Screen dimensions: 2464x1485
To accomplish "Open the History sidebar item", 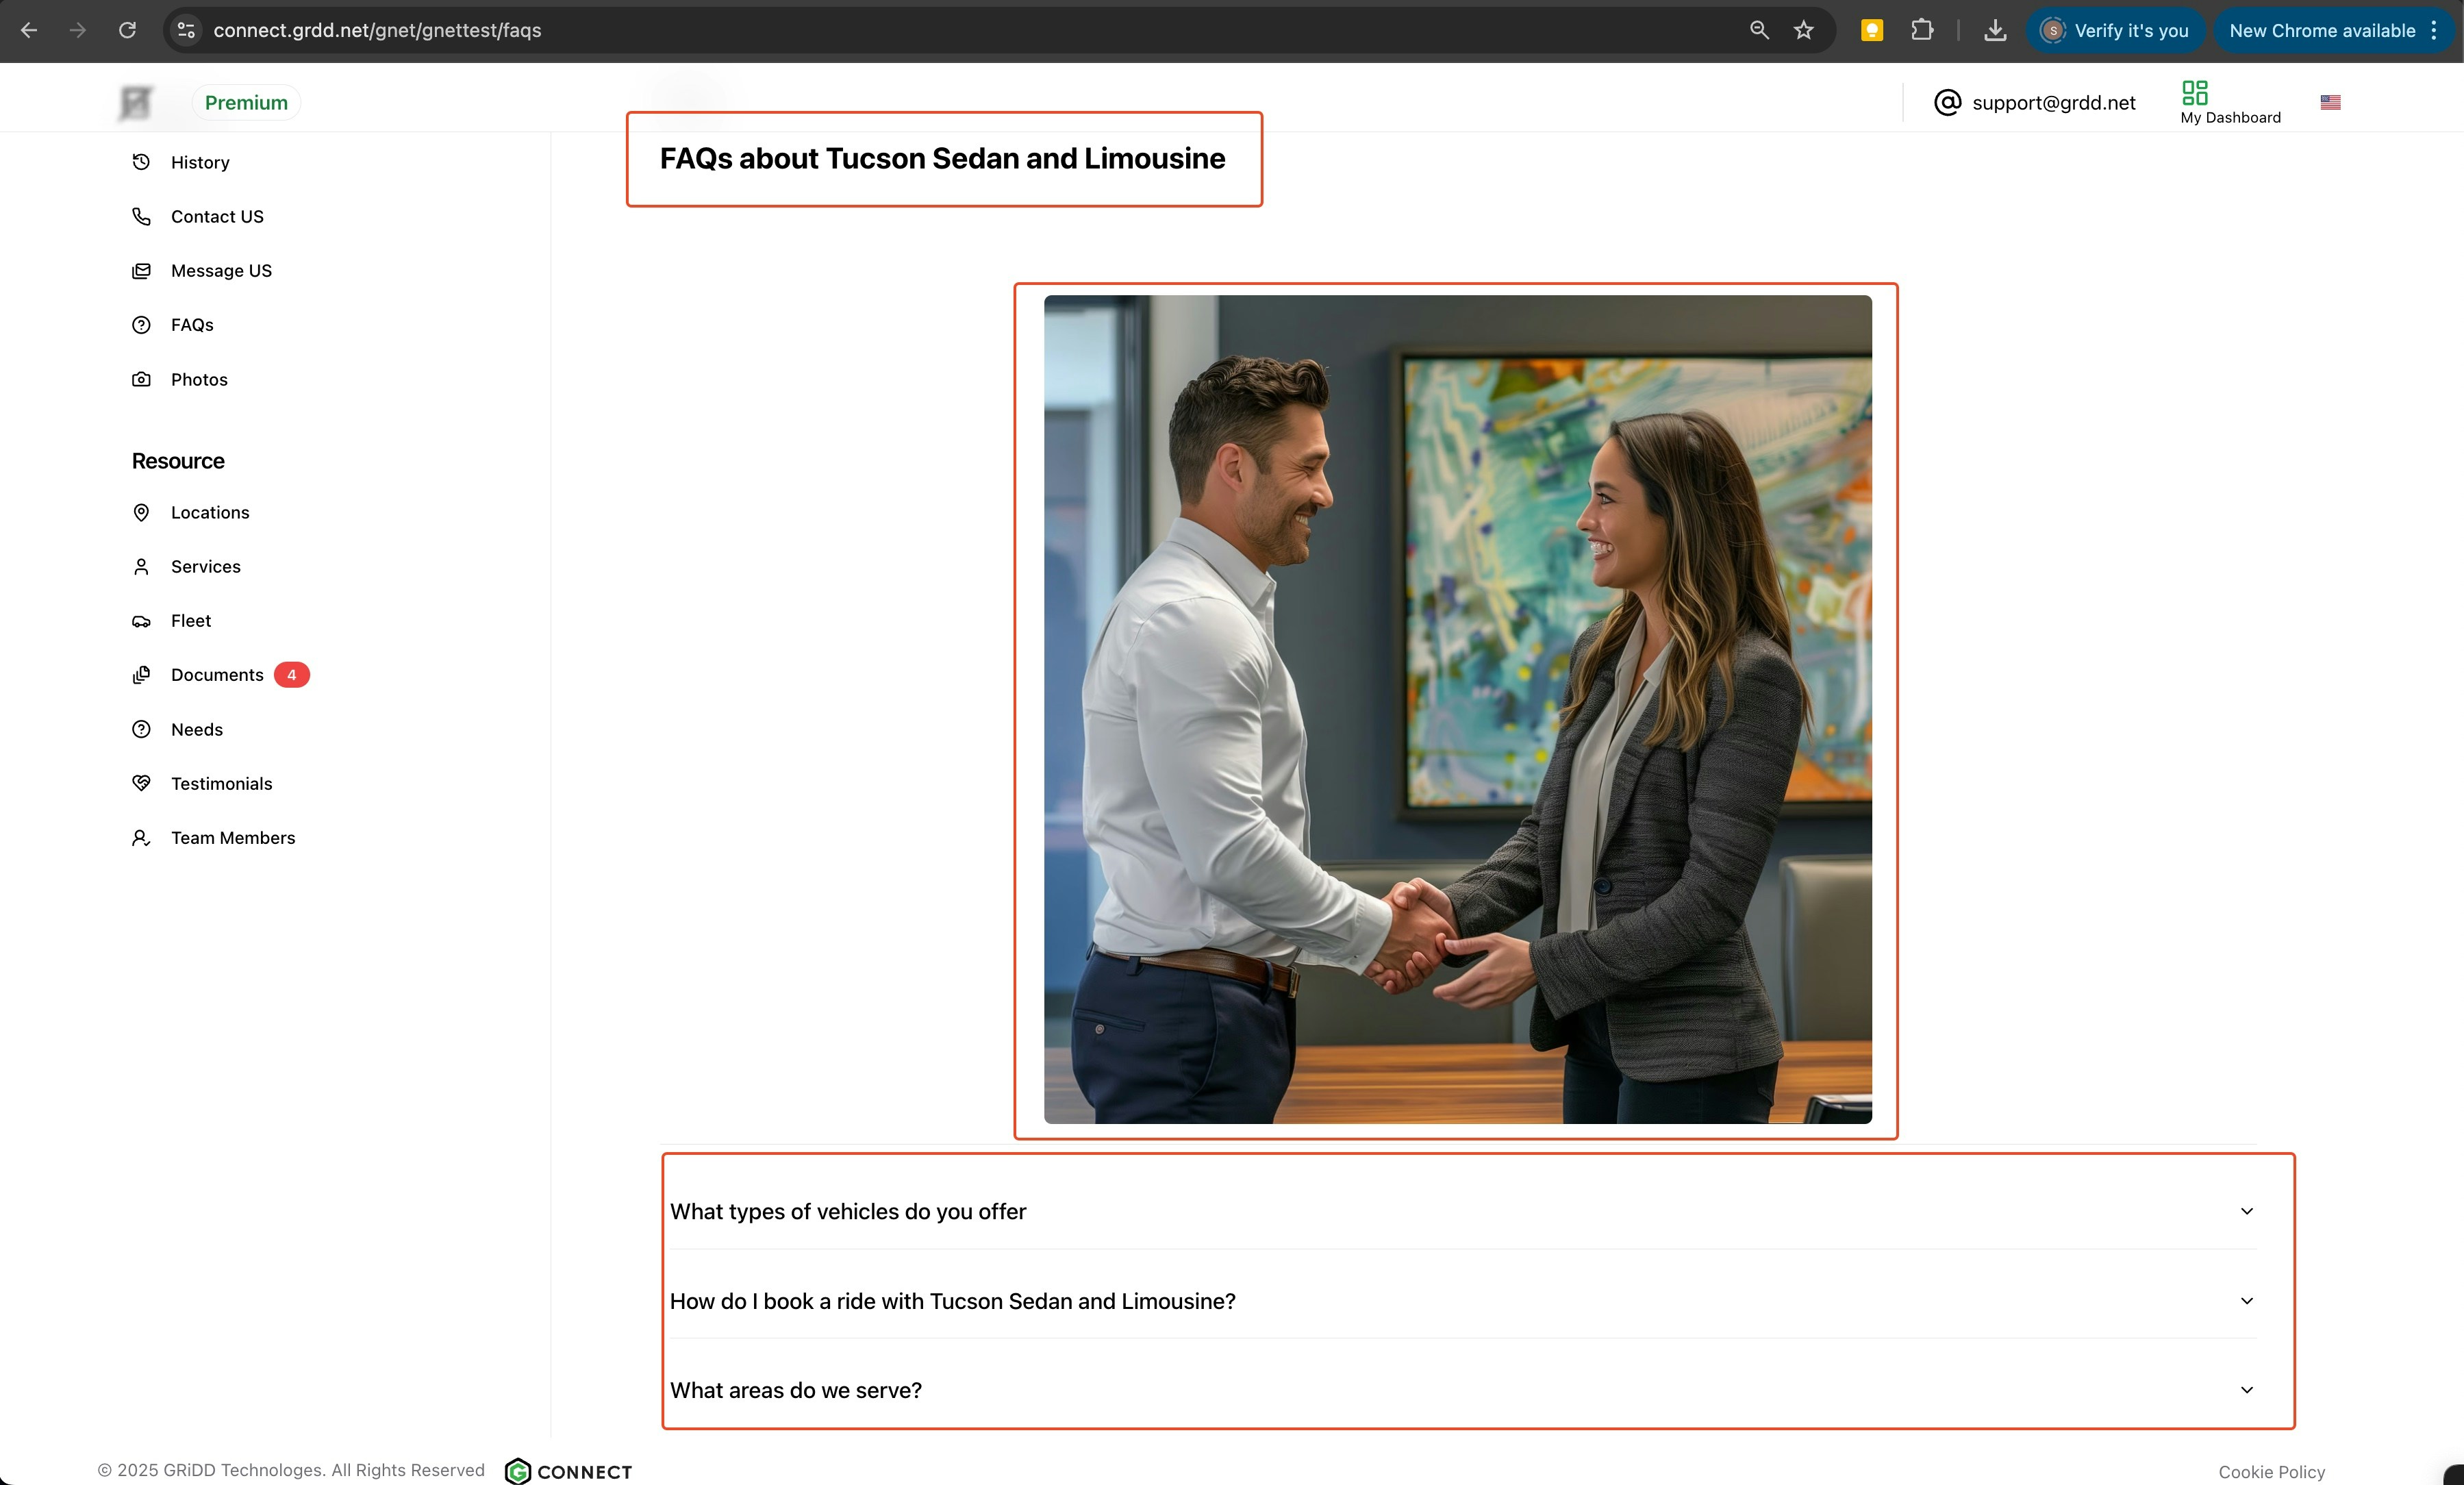I will (x=199, y=162).
